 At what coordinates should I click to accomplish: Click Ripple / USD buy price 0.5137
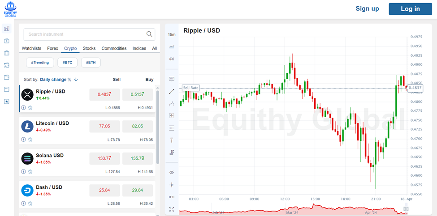137,94
